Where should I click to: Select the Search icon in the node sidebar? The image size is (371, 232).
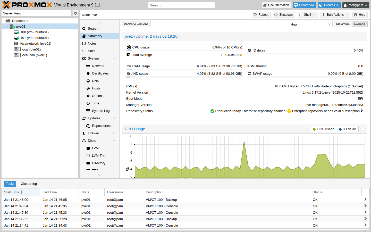coord(84,28)
